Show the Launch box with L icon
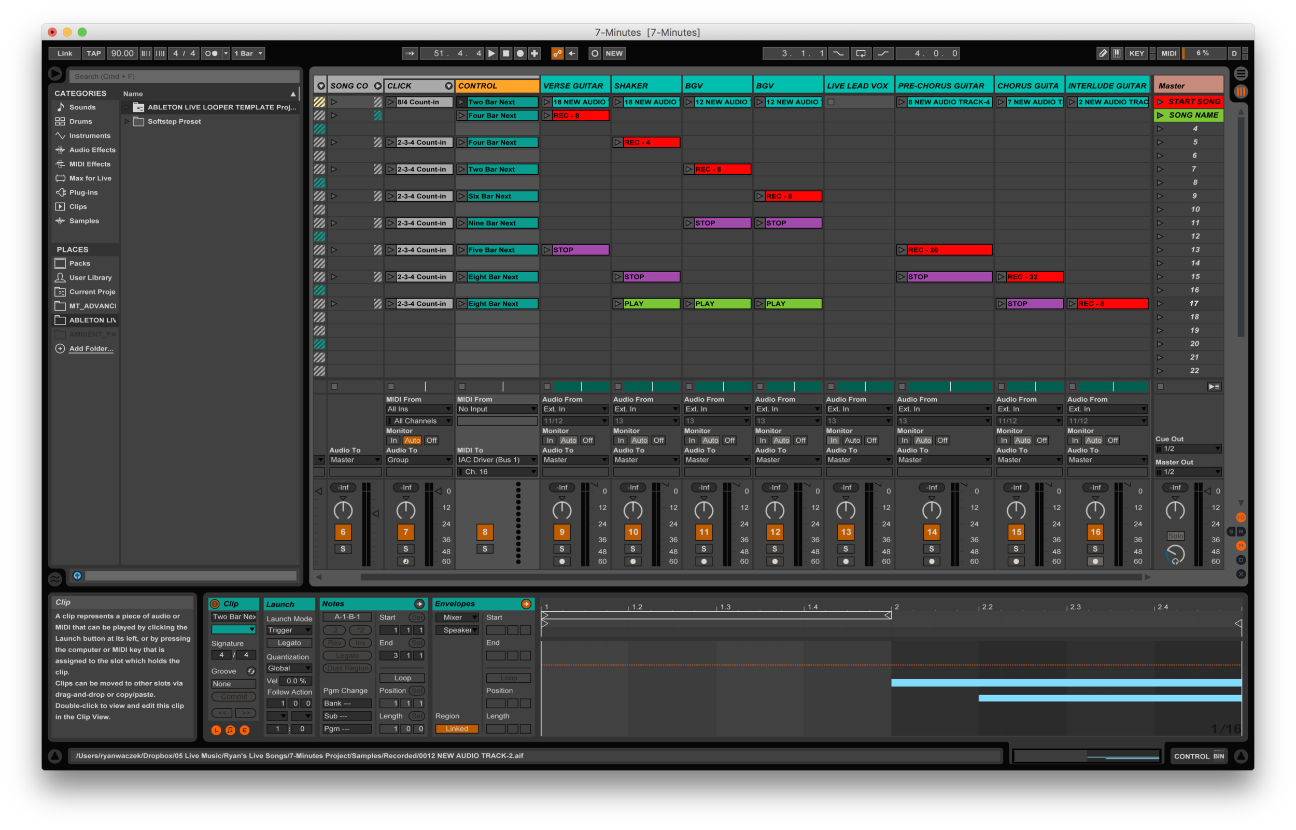 pos(216,730)
